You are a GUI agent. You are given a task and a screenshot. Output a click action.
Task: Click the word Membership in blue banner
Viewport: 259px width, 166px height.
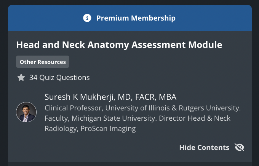153,18
